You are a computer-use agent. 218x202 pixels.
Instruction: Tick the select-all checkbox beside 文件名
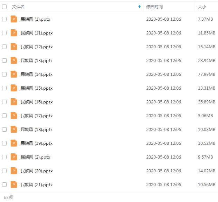pos(4,7)
